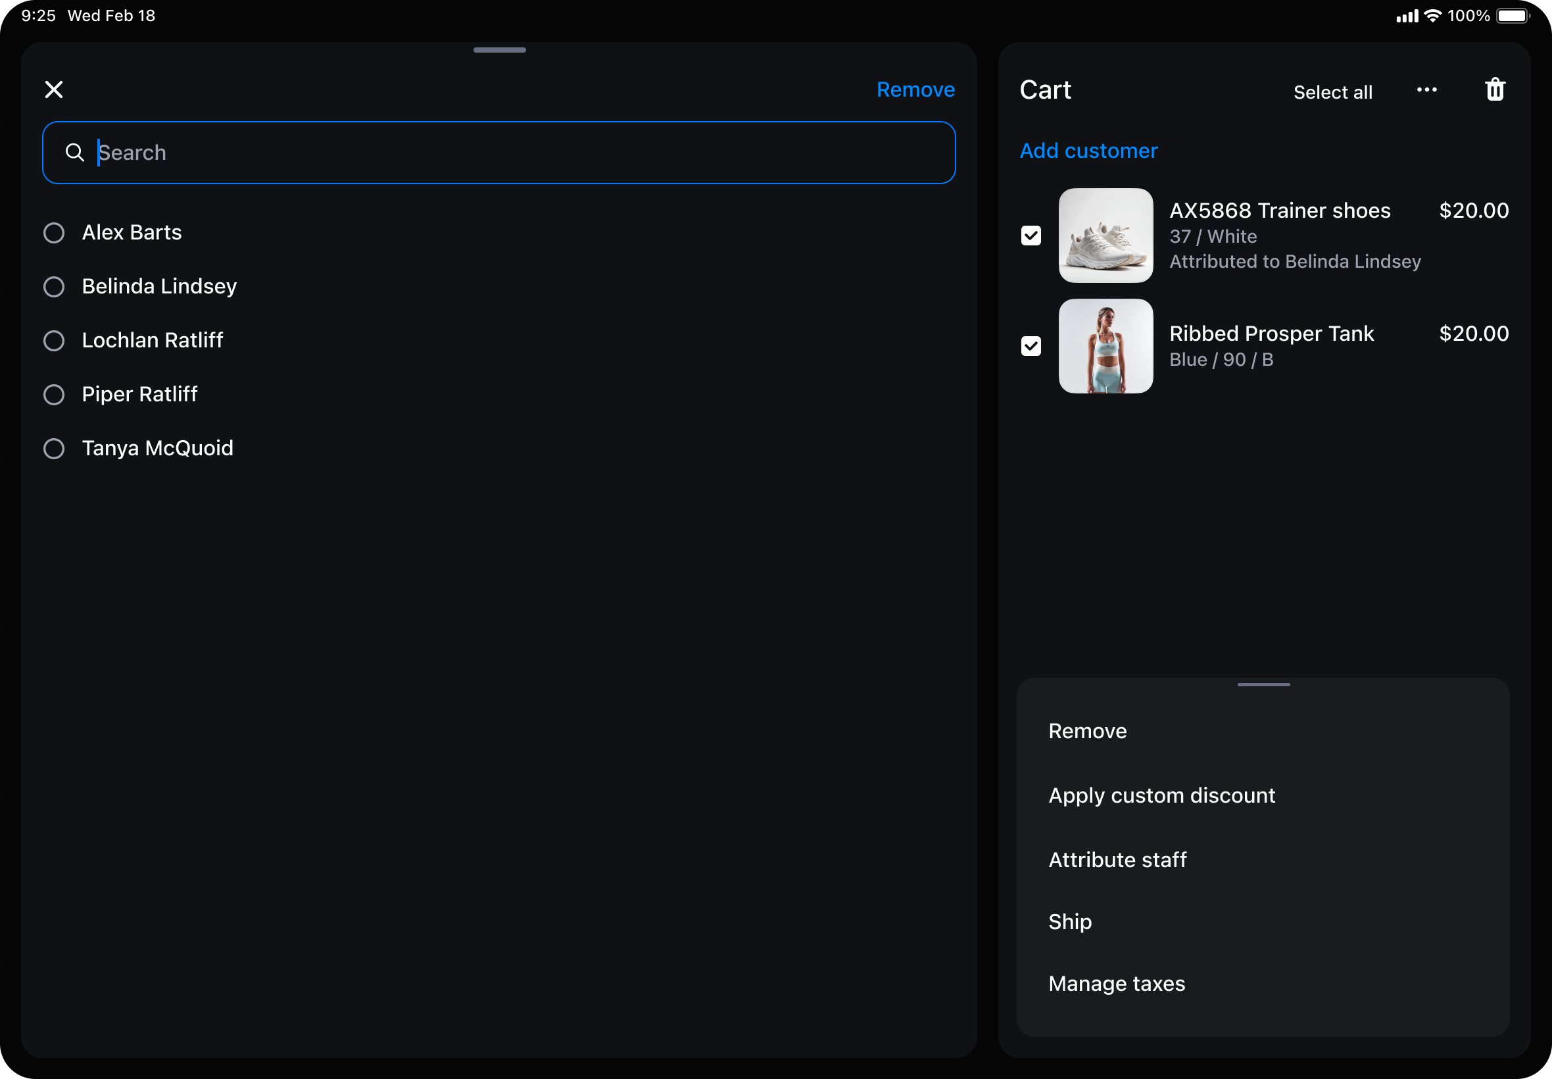
Task: Choose Remove from the cart action menu
Action: pyautogui.click(x=1087, y=731)
